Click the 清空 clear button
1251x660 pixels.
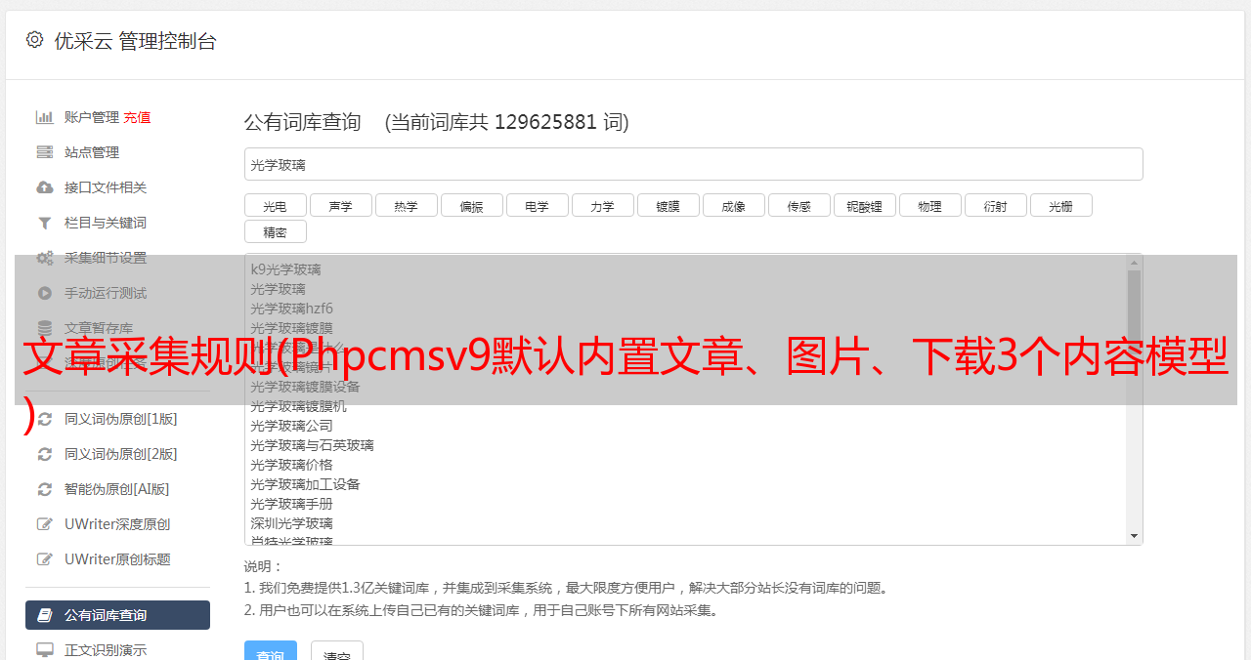coord(336,652)
